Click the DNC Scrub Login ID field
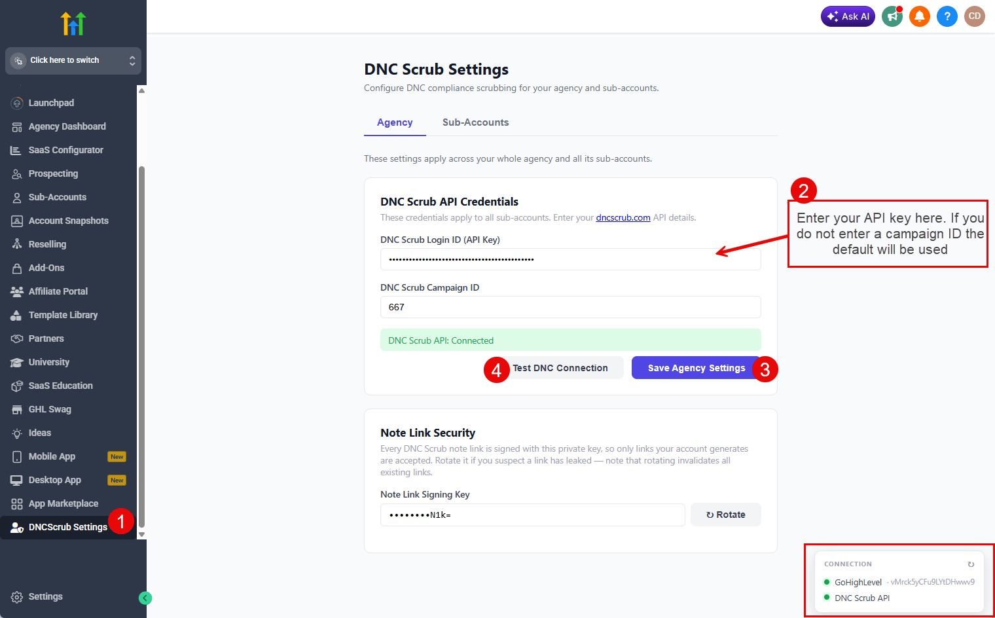This screenshot has height=618, width=995. (x=571, y=259)
